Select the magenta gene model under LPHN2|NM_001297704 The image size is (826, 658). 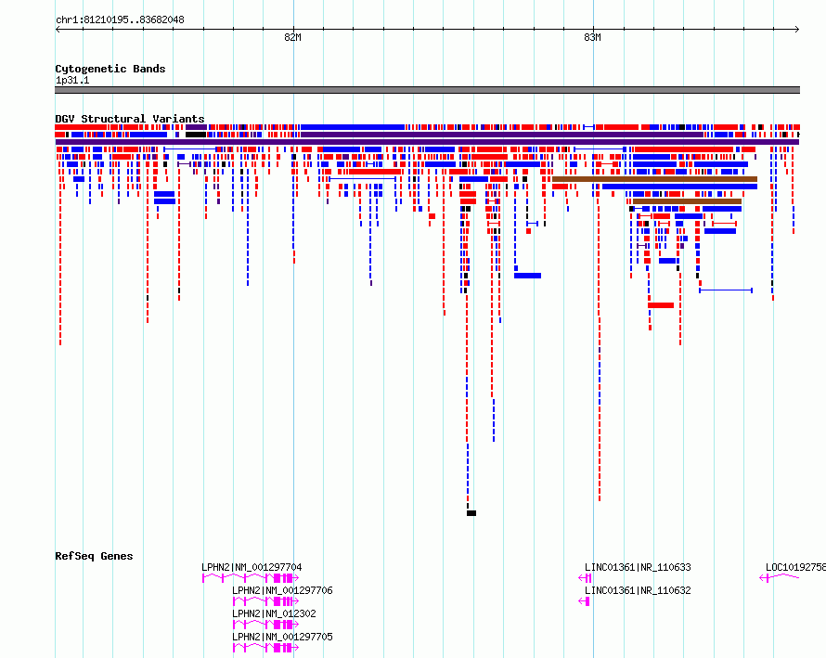[x=251, y=578]
